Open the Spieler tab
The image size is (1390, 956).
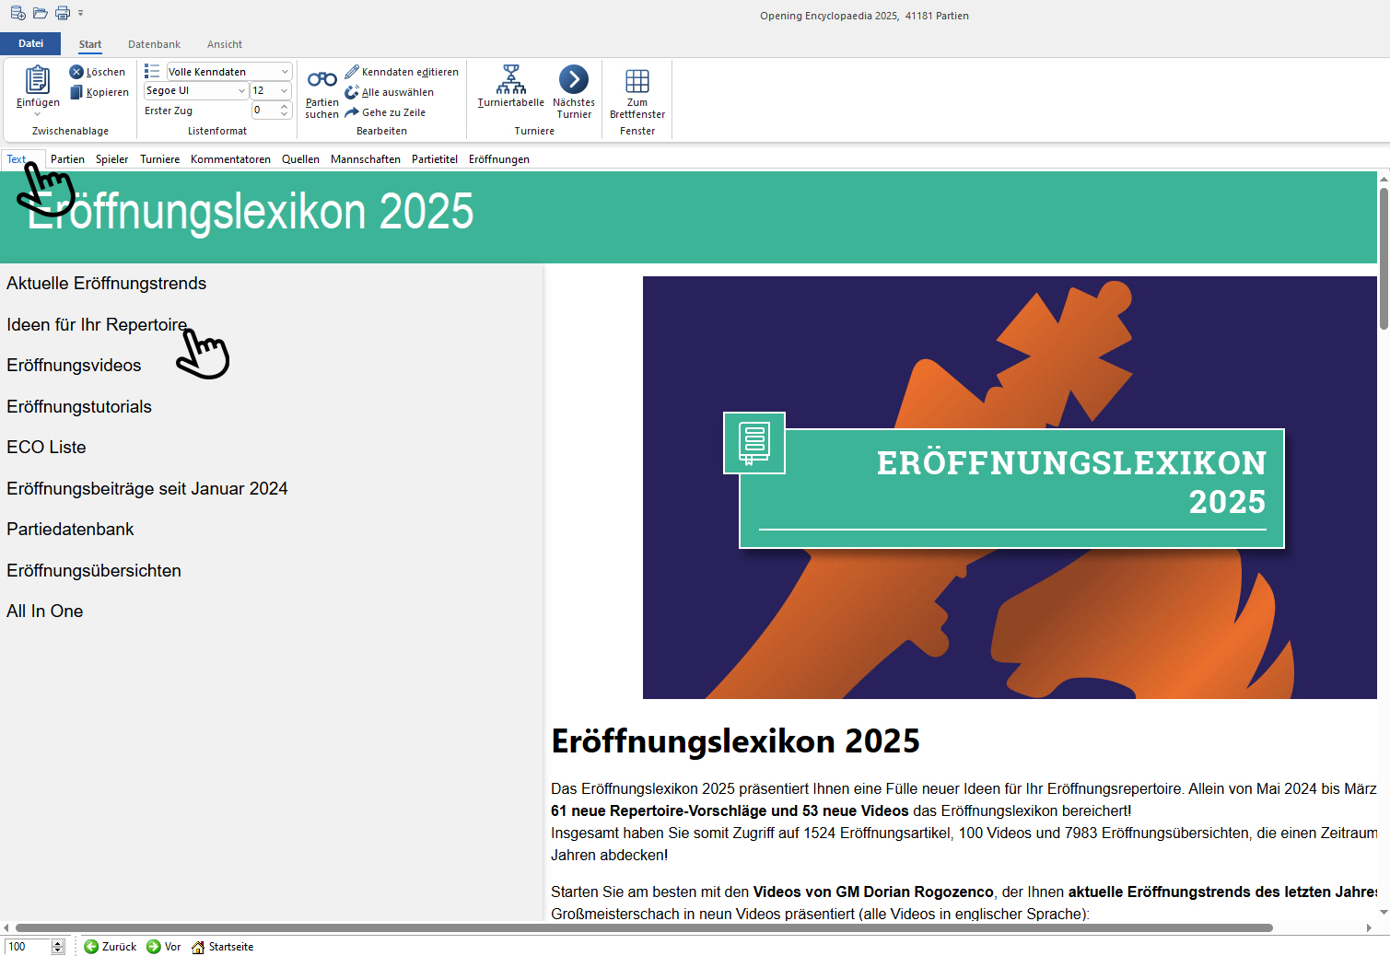(x=111, y=159)
